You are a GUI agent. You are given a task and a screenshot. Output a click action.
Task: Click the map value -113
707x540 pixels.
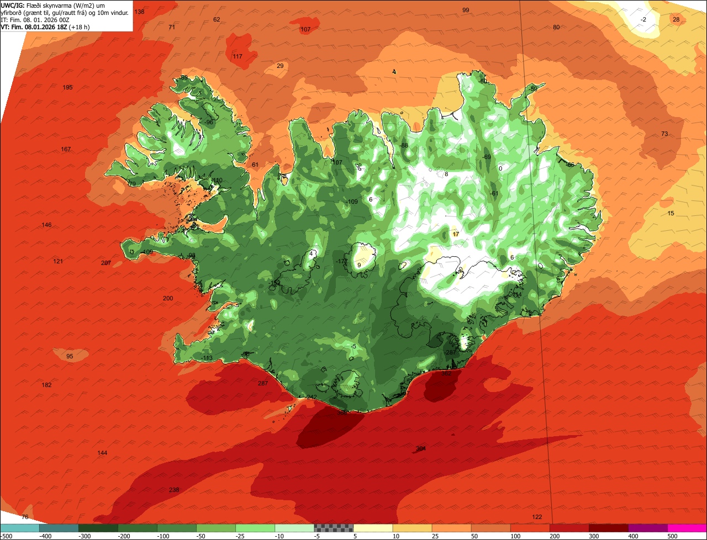coord(206,358)
